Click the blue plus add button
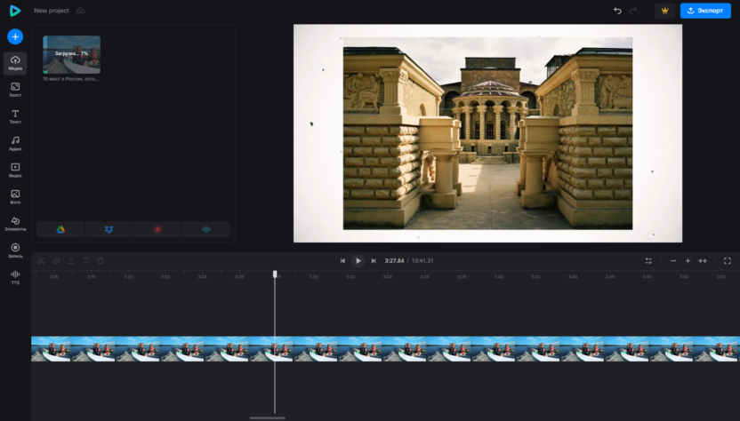740x421 pixels. tap(15, 36)
